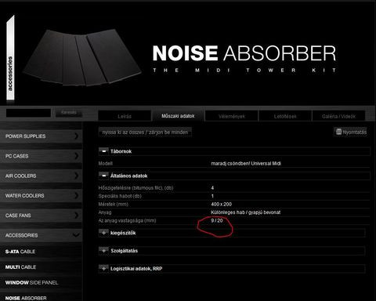Click the 'THE MIDI TOWER KIT' subtitle

pos(244,70)
